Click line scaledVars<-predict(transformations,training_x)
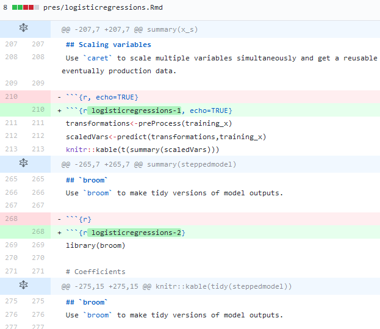380x329 pixels. tap(166, 137)
